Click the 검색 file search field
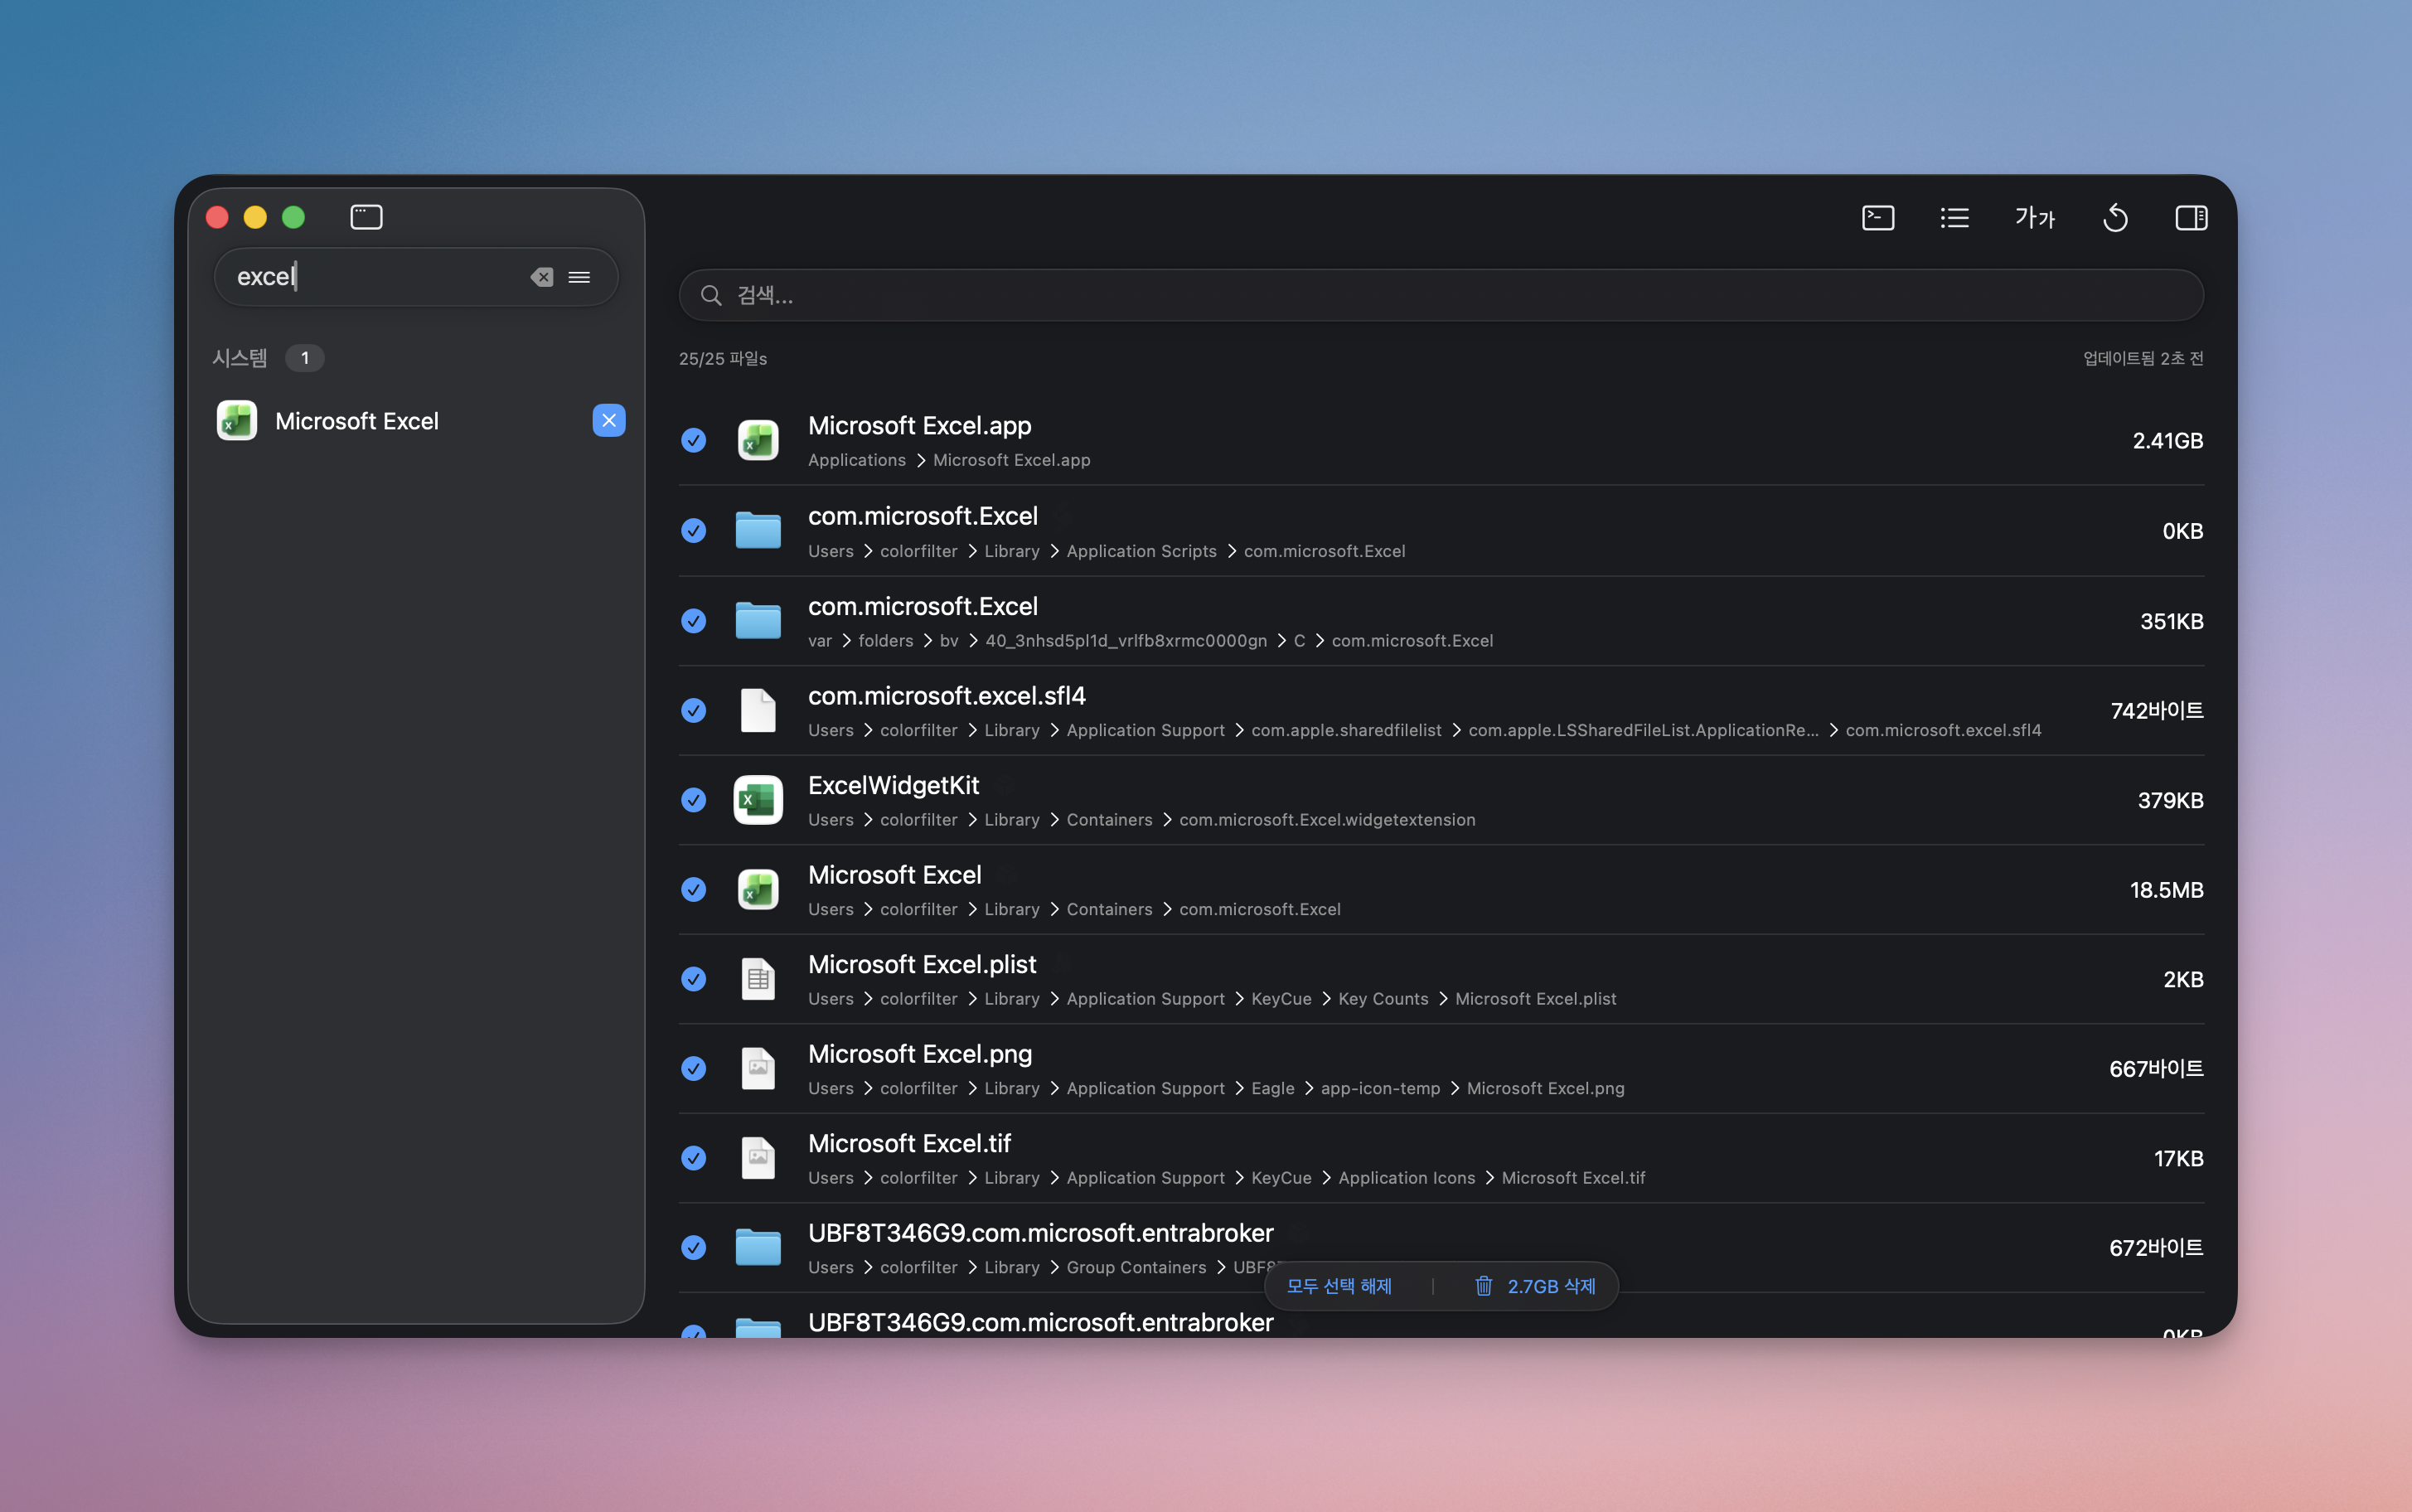This screenshot has width=2412, height=1512. point(1440,295)
